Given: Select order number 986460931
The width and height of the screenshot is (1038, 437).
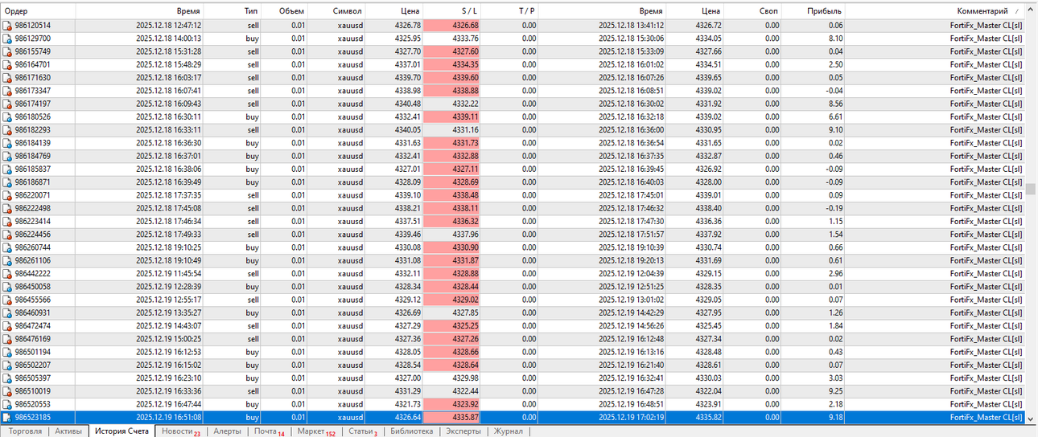Looking at the screenshot, I should point(33,312).
